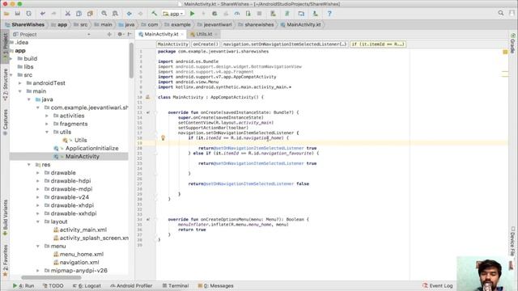This screenshot has width=518, height=291.
Task: Open the AVD Manager icon
Action: coord(273,14)
